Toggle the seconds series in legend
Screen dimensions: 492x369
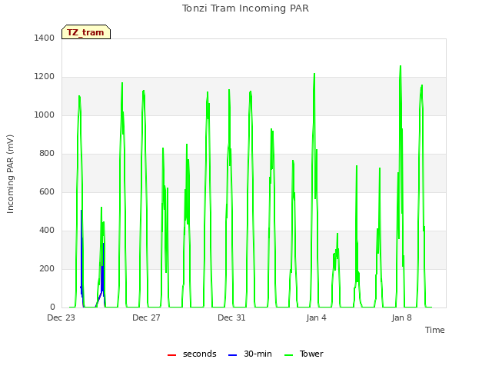pos(192,354)
